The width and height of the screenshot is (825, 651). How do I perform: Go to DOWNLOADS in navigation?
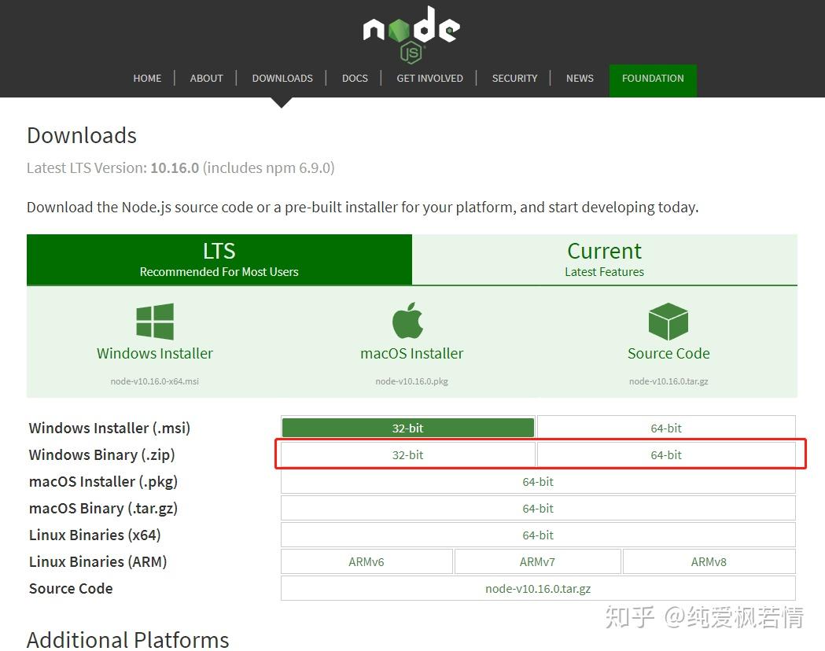282,79
